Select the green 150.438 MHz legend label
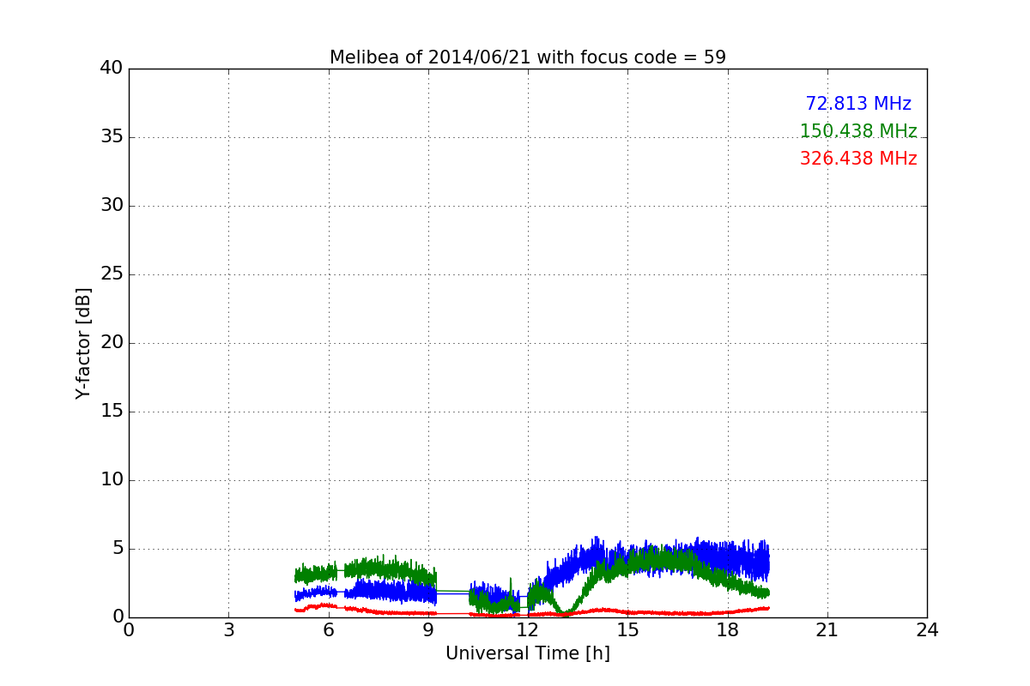Image resolution: width=1030 pixels, height=686 pixels. click(x=858, y=131)
